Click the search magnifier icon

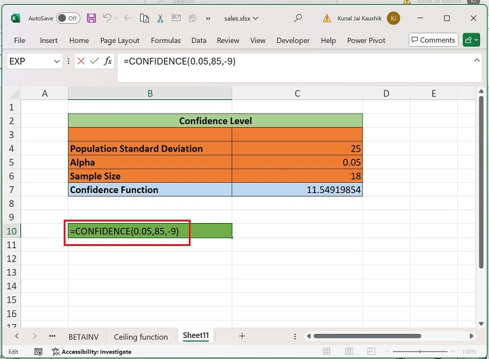click(x=298, y=18)
